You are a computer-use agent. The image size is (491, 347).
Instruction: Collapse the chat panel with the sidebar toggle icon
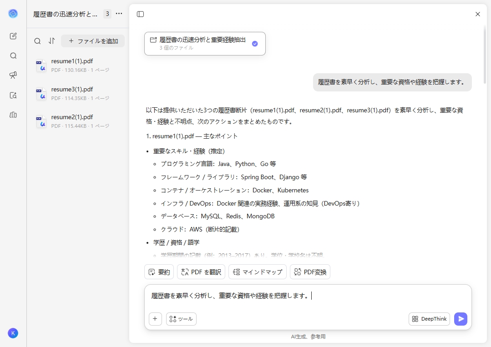click(x=140, y=14)
